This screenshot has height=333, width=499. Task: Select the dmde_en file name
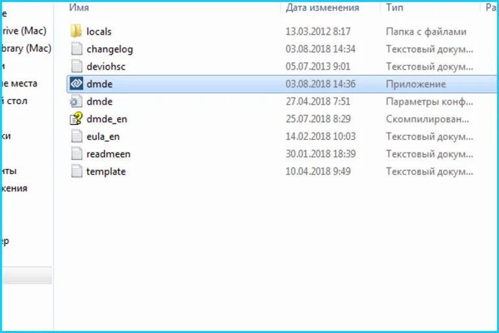107,119
